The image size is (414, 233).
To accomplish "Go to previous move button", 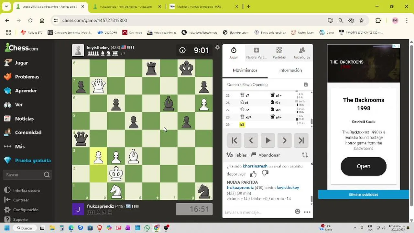I will point(251,140).
